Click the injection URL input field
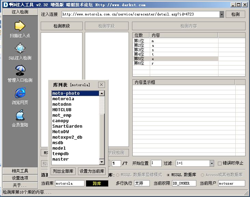 coord(141,14)
